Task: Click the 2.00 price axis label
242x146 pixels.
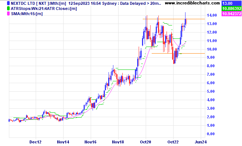Action: click(x=210, y=117)
